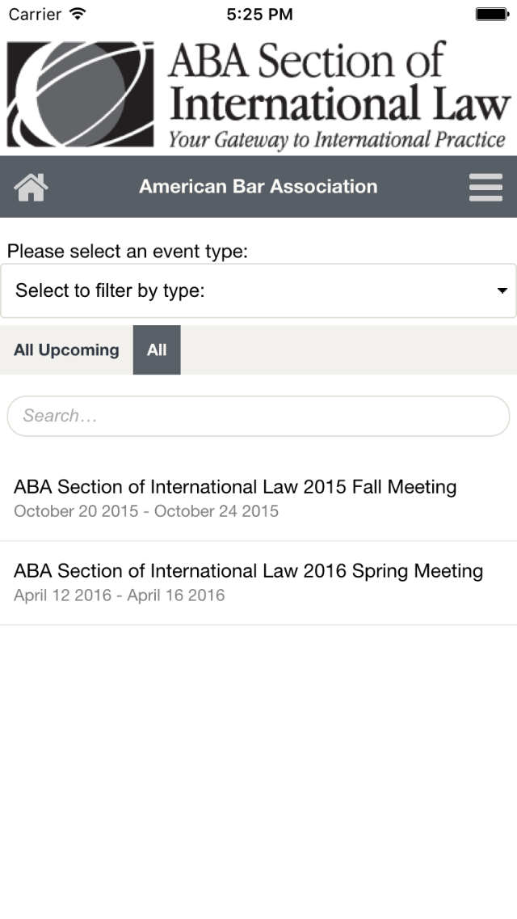This screenshot has width=517, height=919.
Task: Focus the Search events field
Action: point(258,416)
